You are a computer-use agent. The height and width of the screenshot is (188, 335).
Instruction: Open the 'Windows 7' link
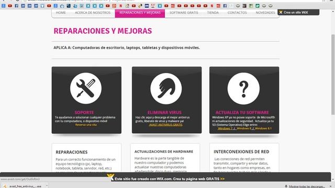pyautogui.click(x=226, y=128)
